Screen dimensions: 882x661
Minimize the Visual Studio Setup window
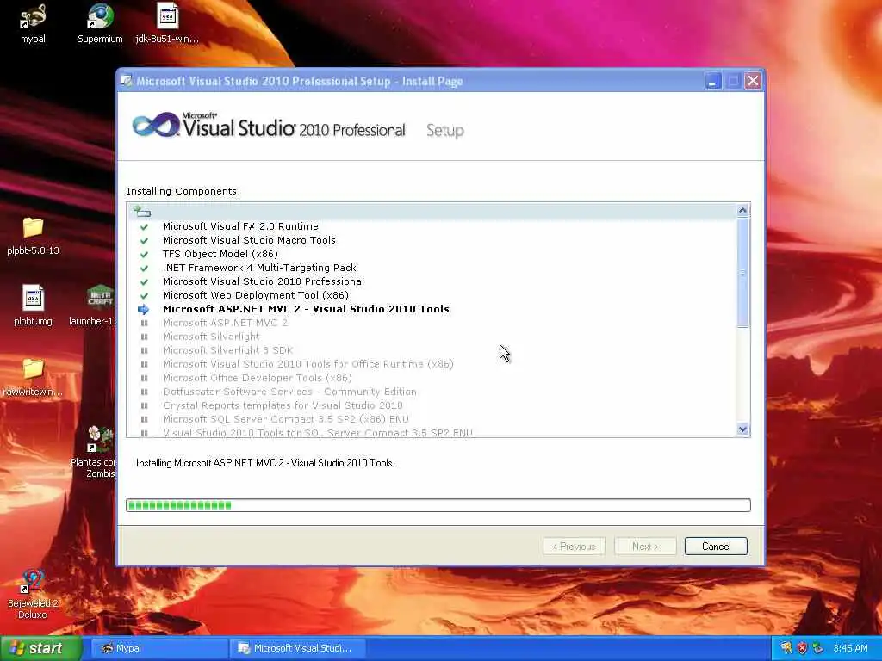coord(712,81)
